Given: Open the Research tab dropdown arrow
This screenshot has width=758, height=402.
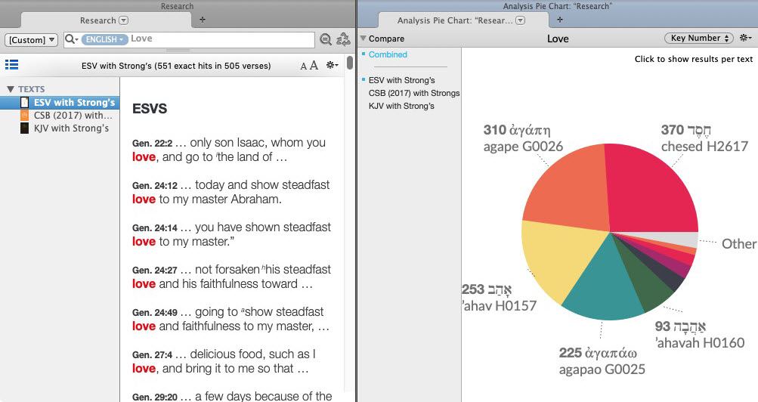Looking at the screenshot, I should pos(124,20).
